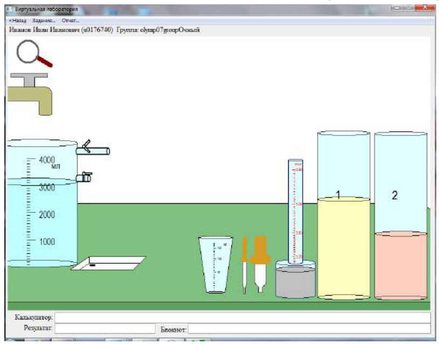Image resolution: width=439 pixels, height=344 pixels.
Task: Select cylinder 1 with yellow liquid
Action: pyautogui.click(x=344, y=215)
